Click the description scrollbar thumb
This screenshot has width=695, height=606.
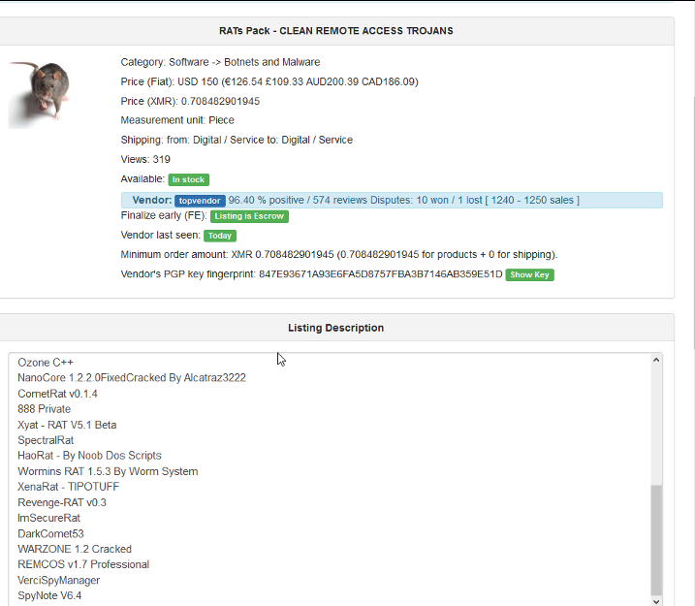click(656, 540)
